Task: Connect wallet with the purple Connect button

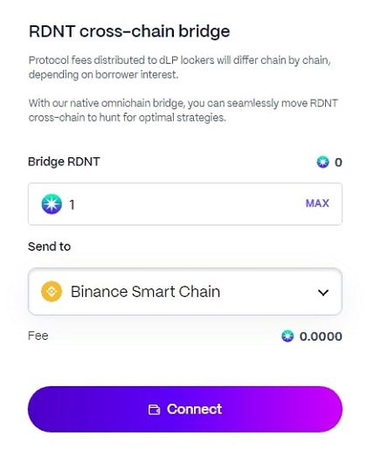Action: coord(185,409)
